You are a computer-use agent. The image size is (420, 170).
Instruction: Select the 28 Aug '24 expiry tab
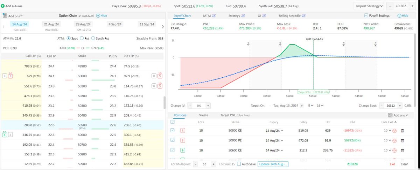(x=83, y=24)
